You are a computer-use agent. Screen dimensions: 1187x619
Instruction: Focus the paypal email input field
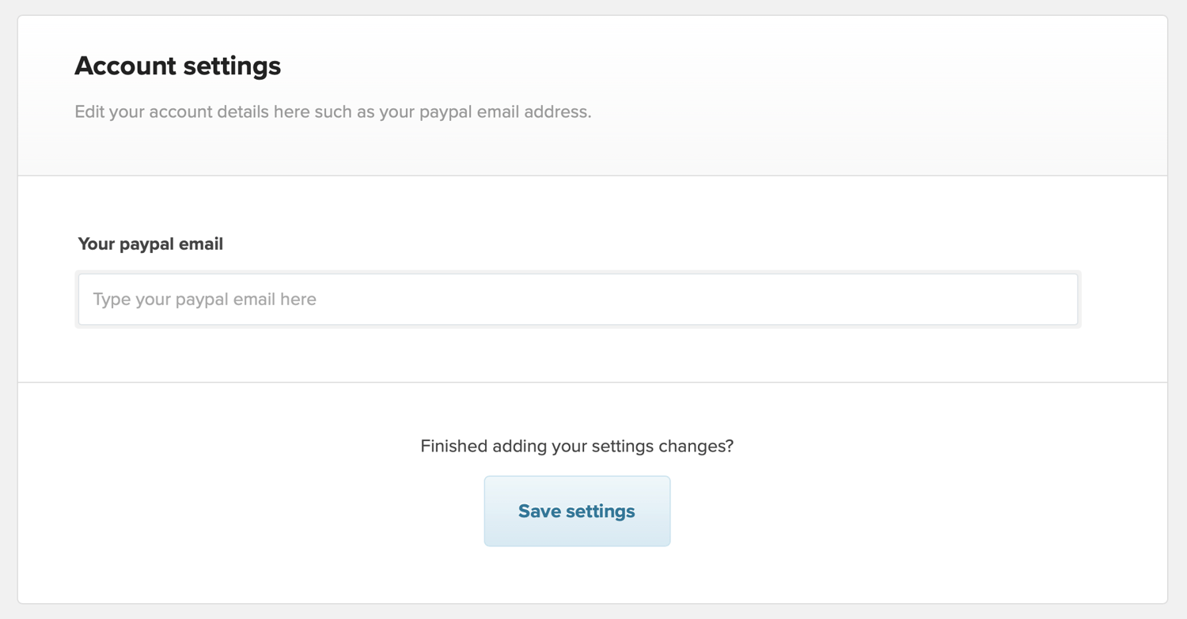click(578, 300)
